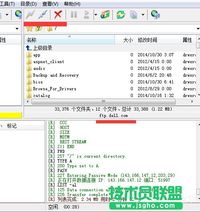Click the play/resume transfer icon

[86, 14]
